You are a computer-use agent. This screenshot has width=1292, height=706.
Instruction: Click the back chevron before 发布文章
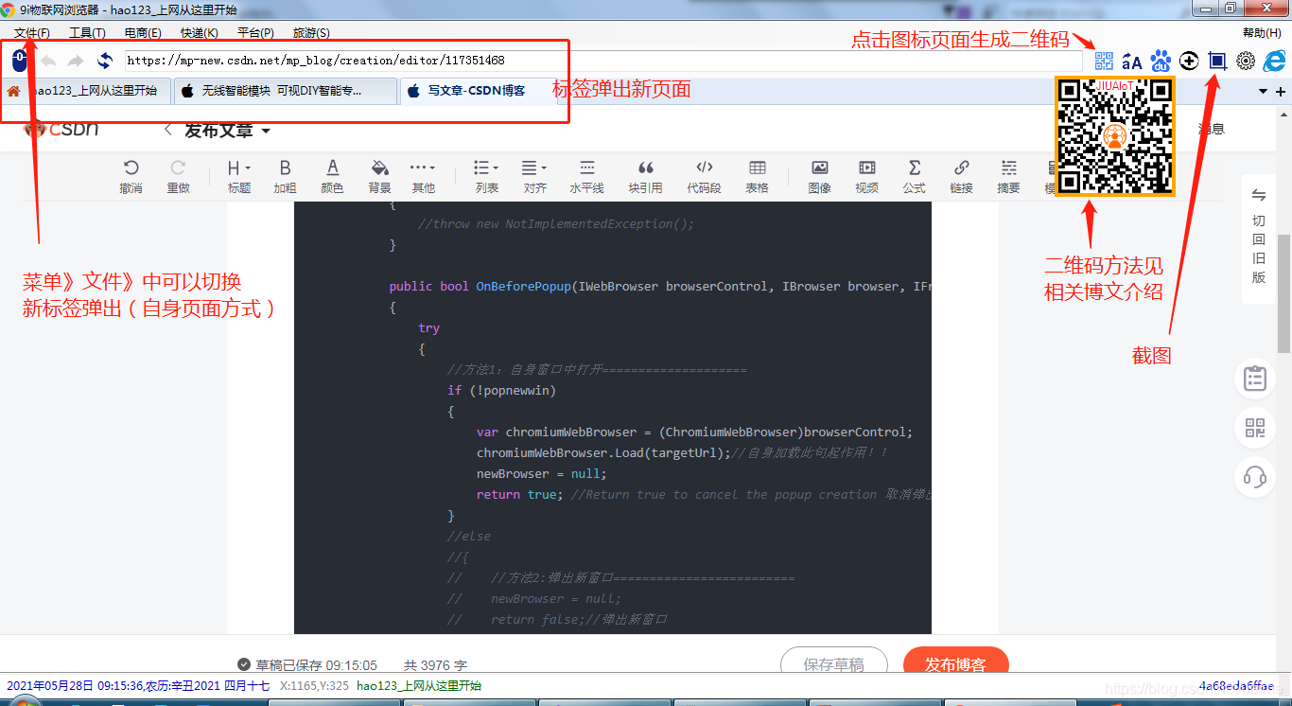(x=168, y=130)
